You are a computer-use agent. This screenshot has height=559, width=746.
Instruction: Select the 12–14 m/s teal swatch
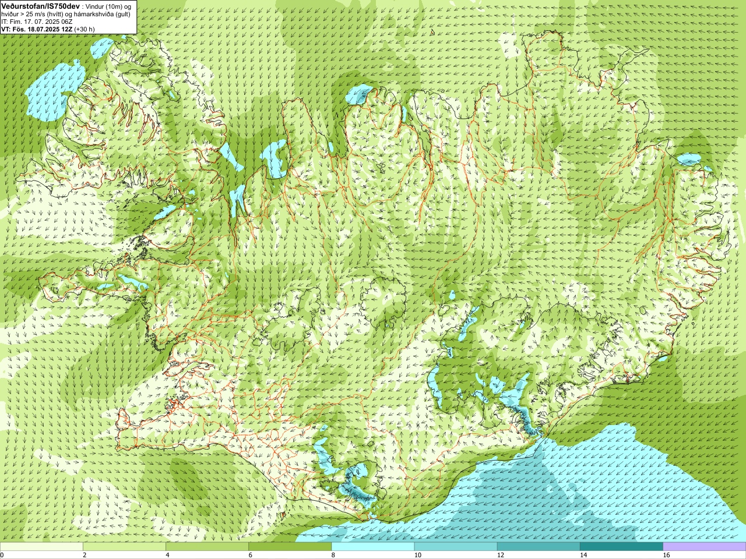pos(539,546)
